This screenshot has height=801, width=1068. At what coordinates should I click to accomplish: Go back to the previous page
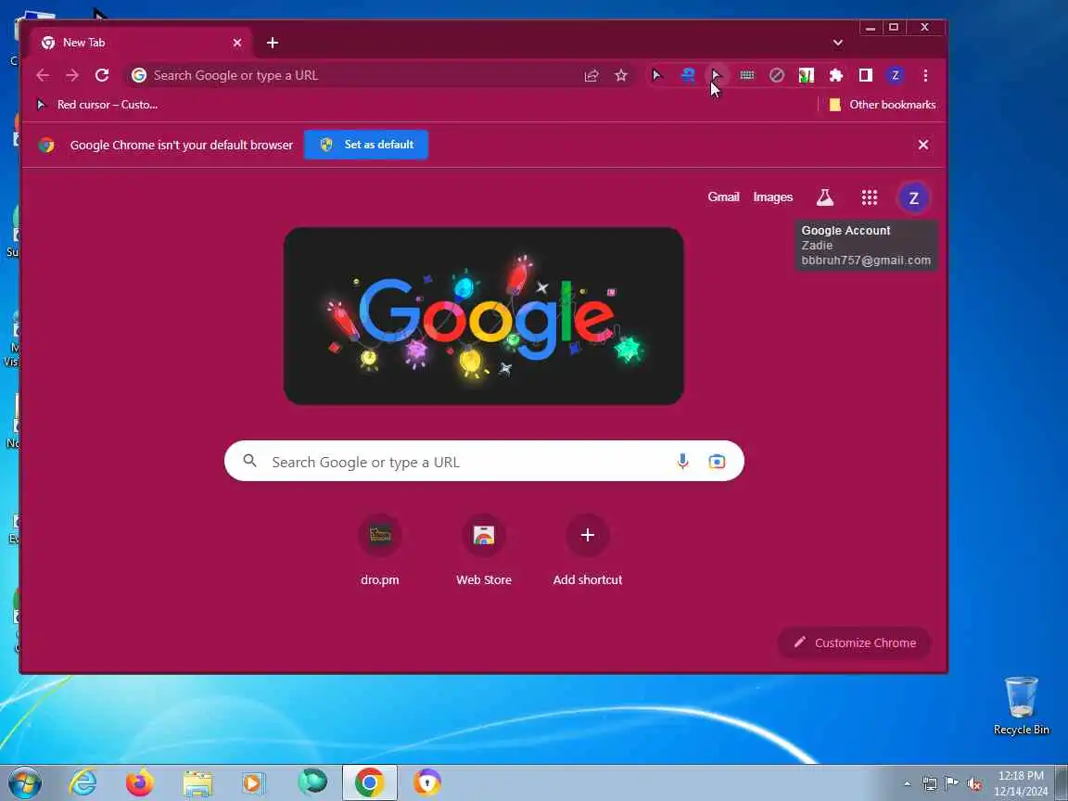pyautogui.click(x=43, y=76)
